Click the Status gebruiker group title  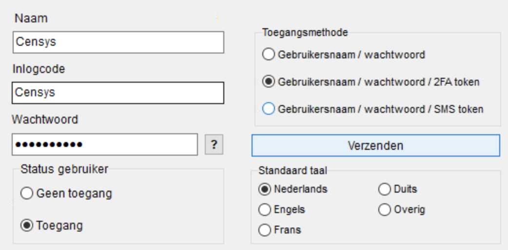64,169
